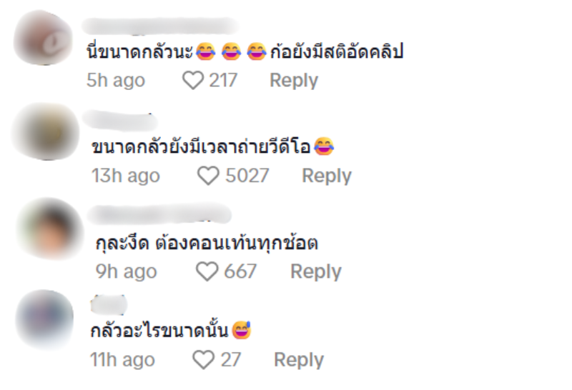Like the comment with 5027 likes

tap(208, 176)
